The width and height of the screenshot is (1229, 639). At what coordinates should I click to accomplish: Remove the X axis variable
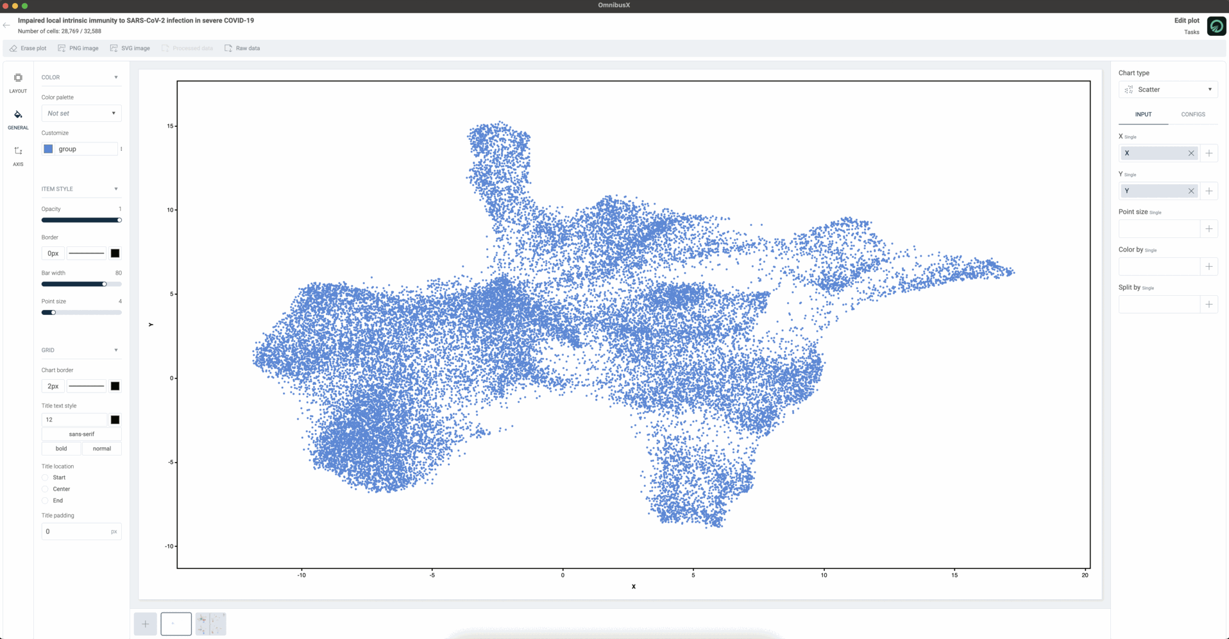point(1191,153)
